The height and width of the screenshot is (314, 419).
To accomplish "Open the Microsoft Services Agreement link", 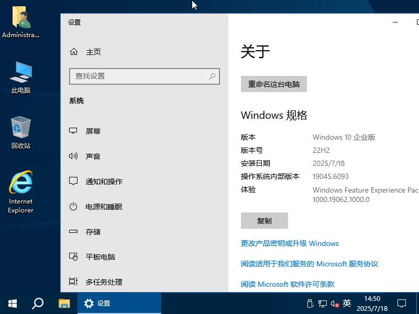I will [310, 264].
